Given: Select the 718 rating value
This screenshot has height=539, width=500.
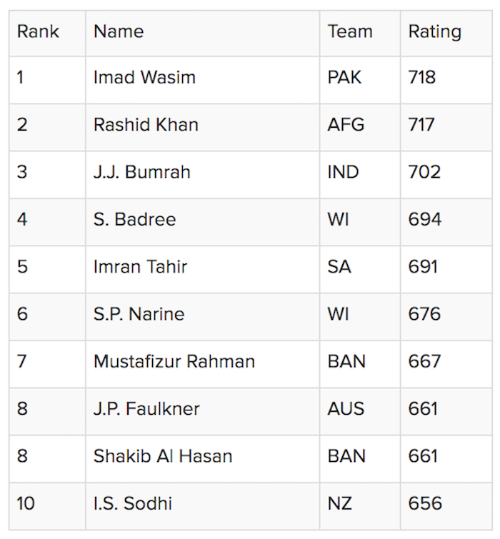Looking at the screenshot, I should pos(422,78).
